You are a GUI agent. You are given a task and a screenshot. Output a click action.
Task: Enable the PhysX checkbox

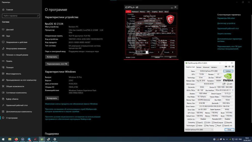(216, 126)
